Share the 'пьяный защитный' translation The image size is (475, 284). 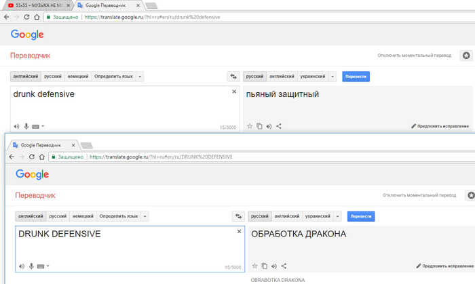[x=279, y=126]
